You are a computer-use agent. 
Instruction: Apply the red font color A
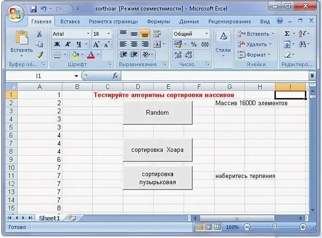pyautogui.click(x=91, y=55)
